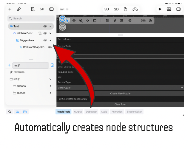Click the link/instance scene icon
188x149 pixels.
[19, 9]
